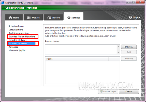Focus the Process names text box
The image size is (146, 102).
point(81,49)
